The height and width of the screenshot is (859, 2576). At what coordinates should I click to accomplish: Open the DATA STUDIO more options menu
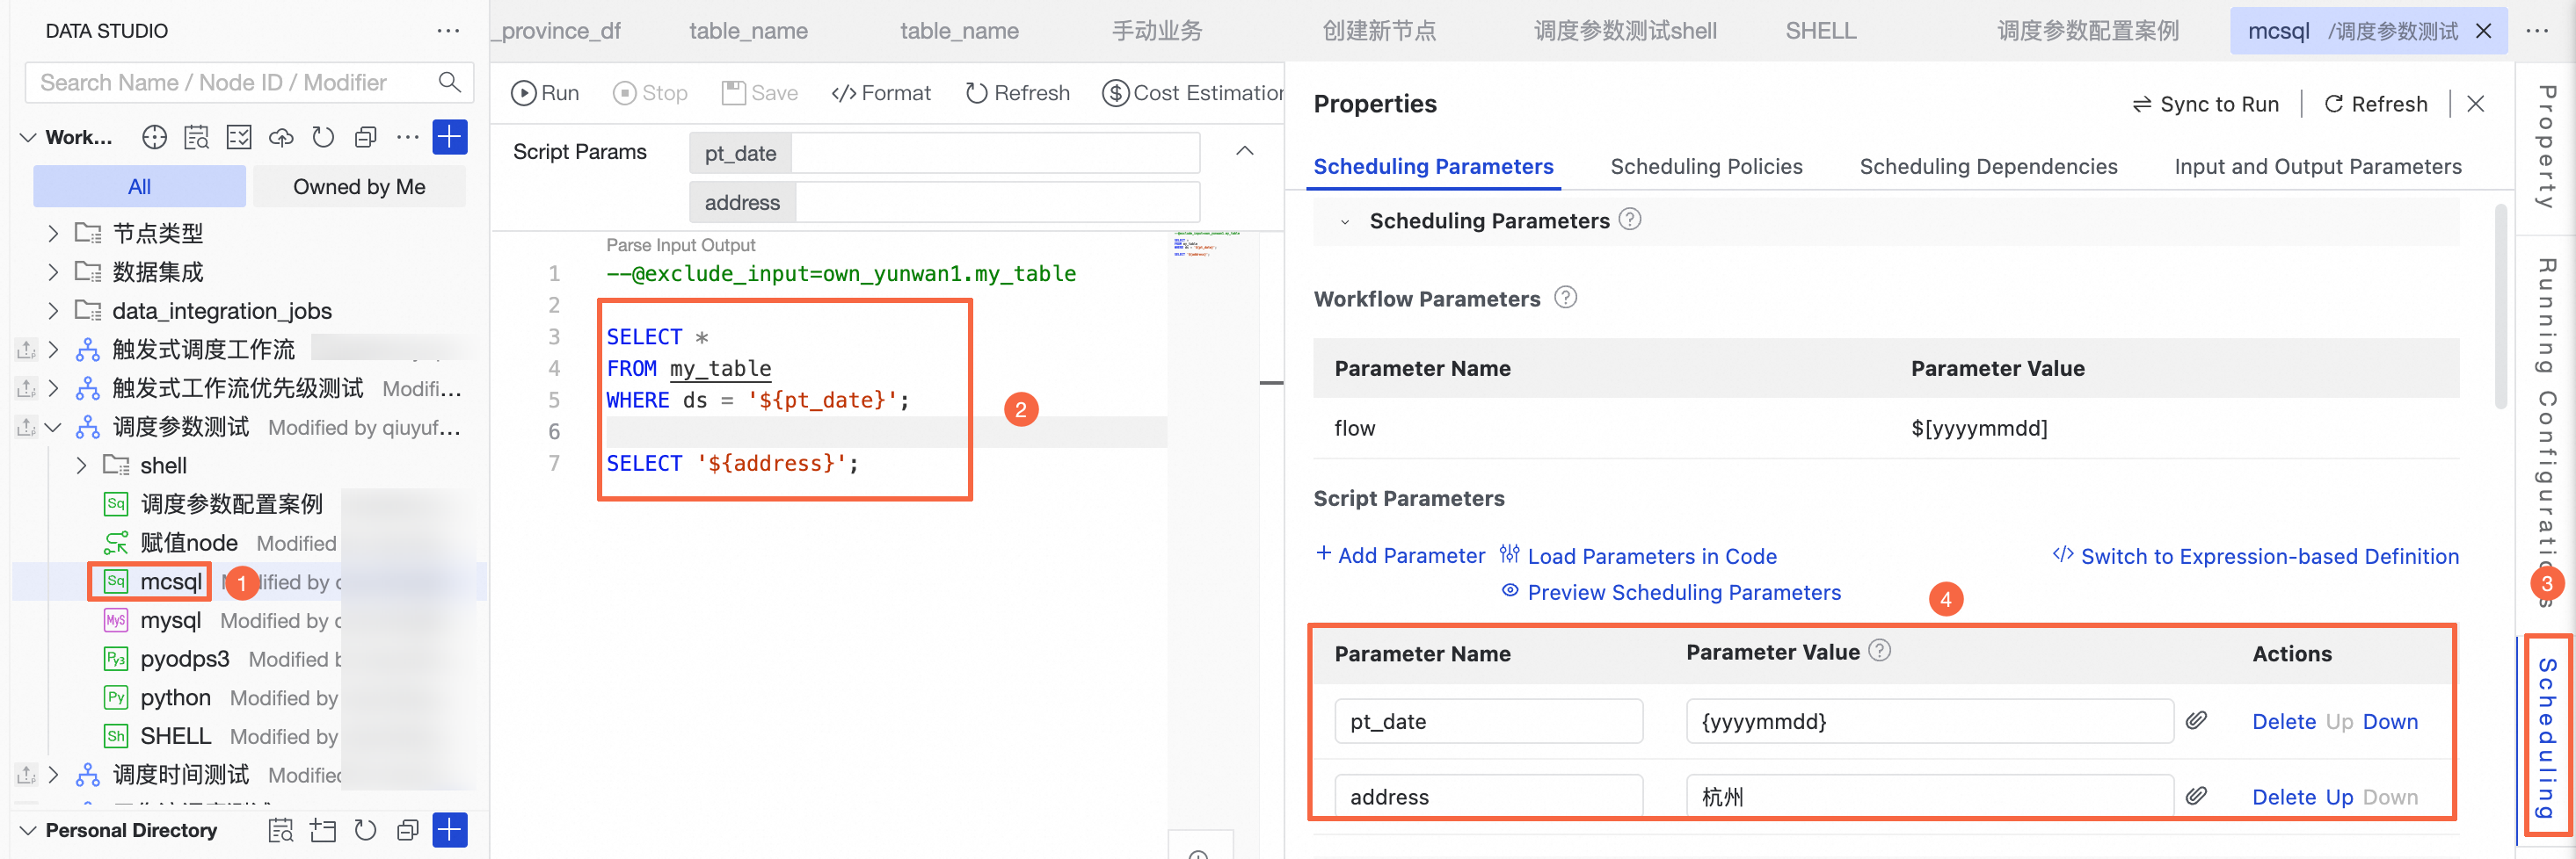[x=448, y=31]
